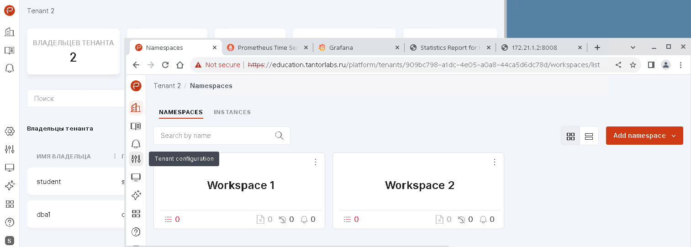The width and height of the screenshot is (691, 247).
Task: Click Tenant 2 breadcrumb link
Action: (167, 86)
